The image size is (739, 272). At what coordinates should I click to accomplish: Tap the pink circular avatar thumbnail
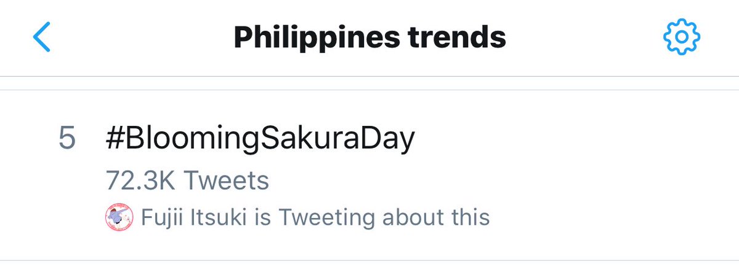[x=120, y=217]
